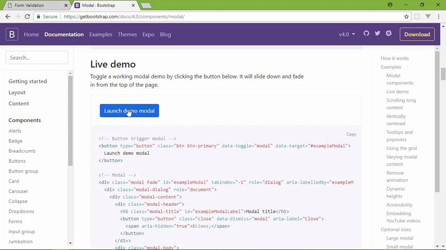Viewport: 446px width, 250px height.
Task: Expand Getting started section
Action: [x=28, y=81]
